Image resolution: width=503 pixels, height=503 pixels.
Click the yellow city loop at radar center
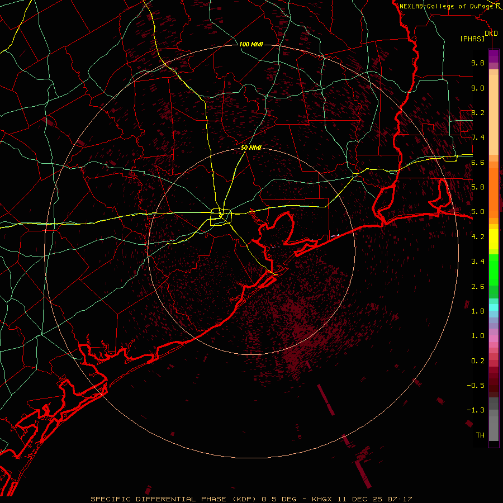click(221, 217)
